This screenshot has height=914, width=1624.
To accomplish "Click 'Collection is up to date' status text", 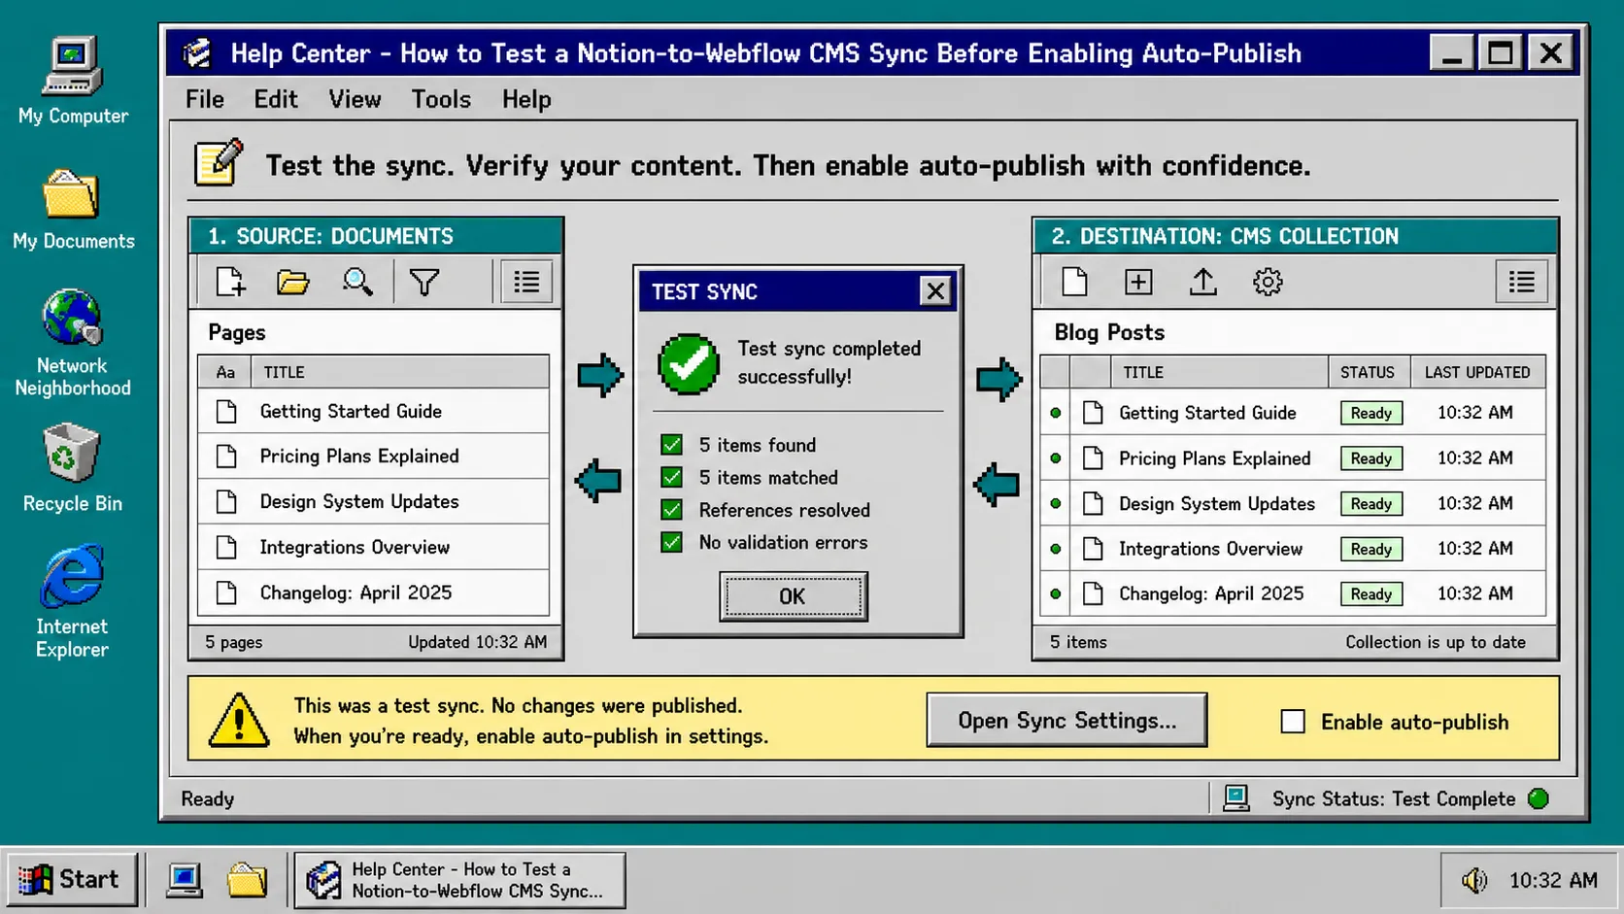I will coord(1435,642).
